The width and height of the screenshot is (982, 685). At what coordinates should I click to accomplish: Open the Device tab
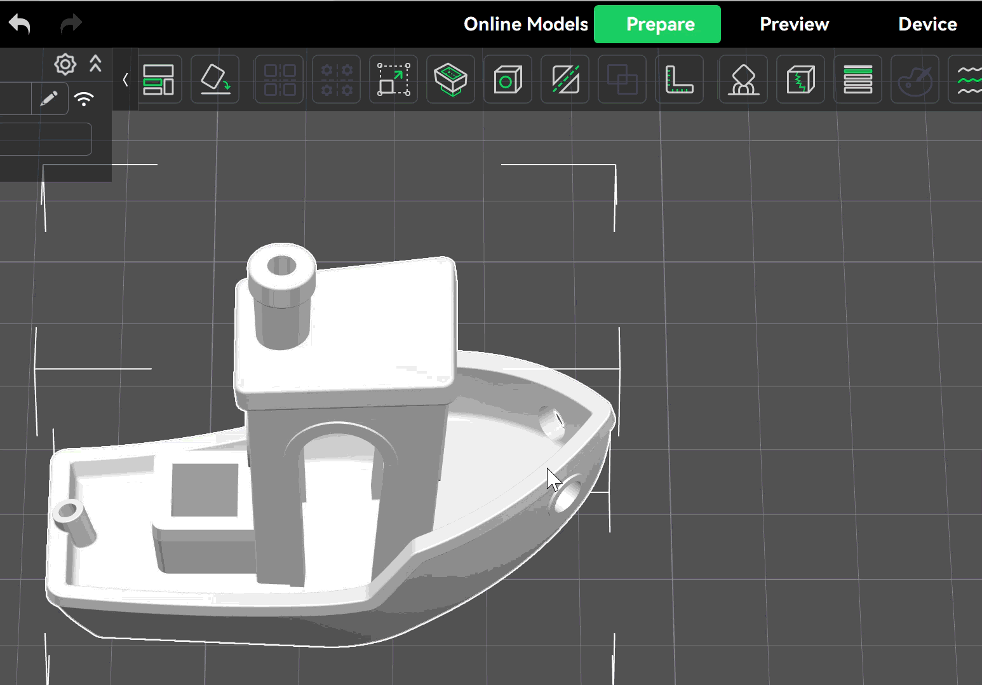pos(927,24)
